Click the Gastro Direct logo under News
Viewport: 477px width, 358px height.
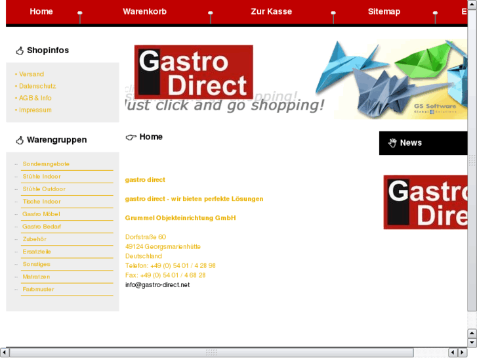coord(425,202)
